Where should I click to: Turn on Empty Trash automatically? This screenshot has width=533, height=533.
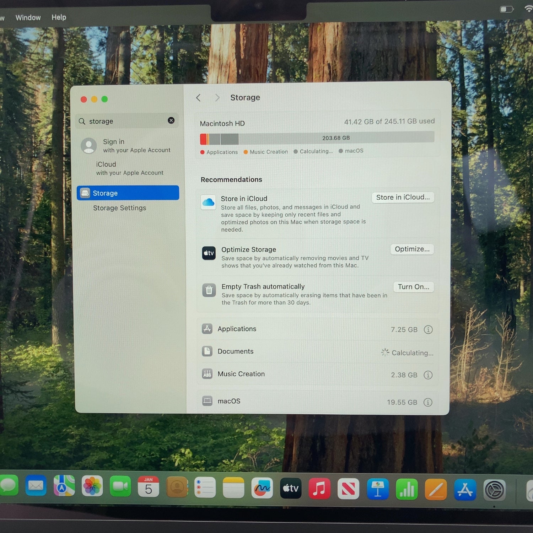(413, 287)
